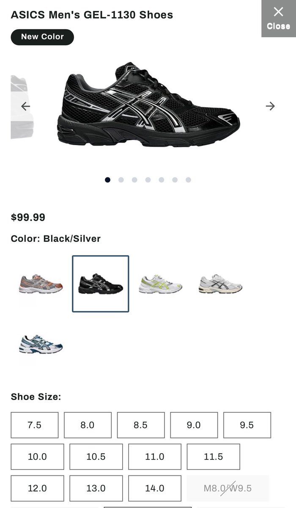Screen dimensions: 296x508
Task: Go to previous product image arrow
Action: 26,106
